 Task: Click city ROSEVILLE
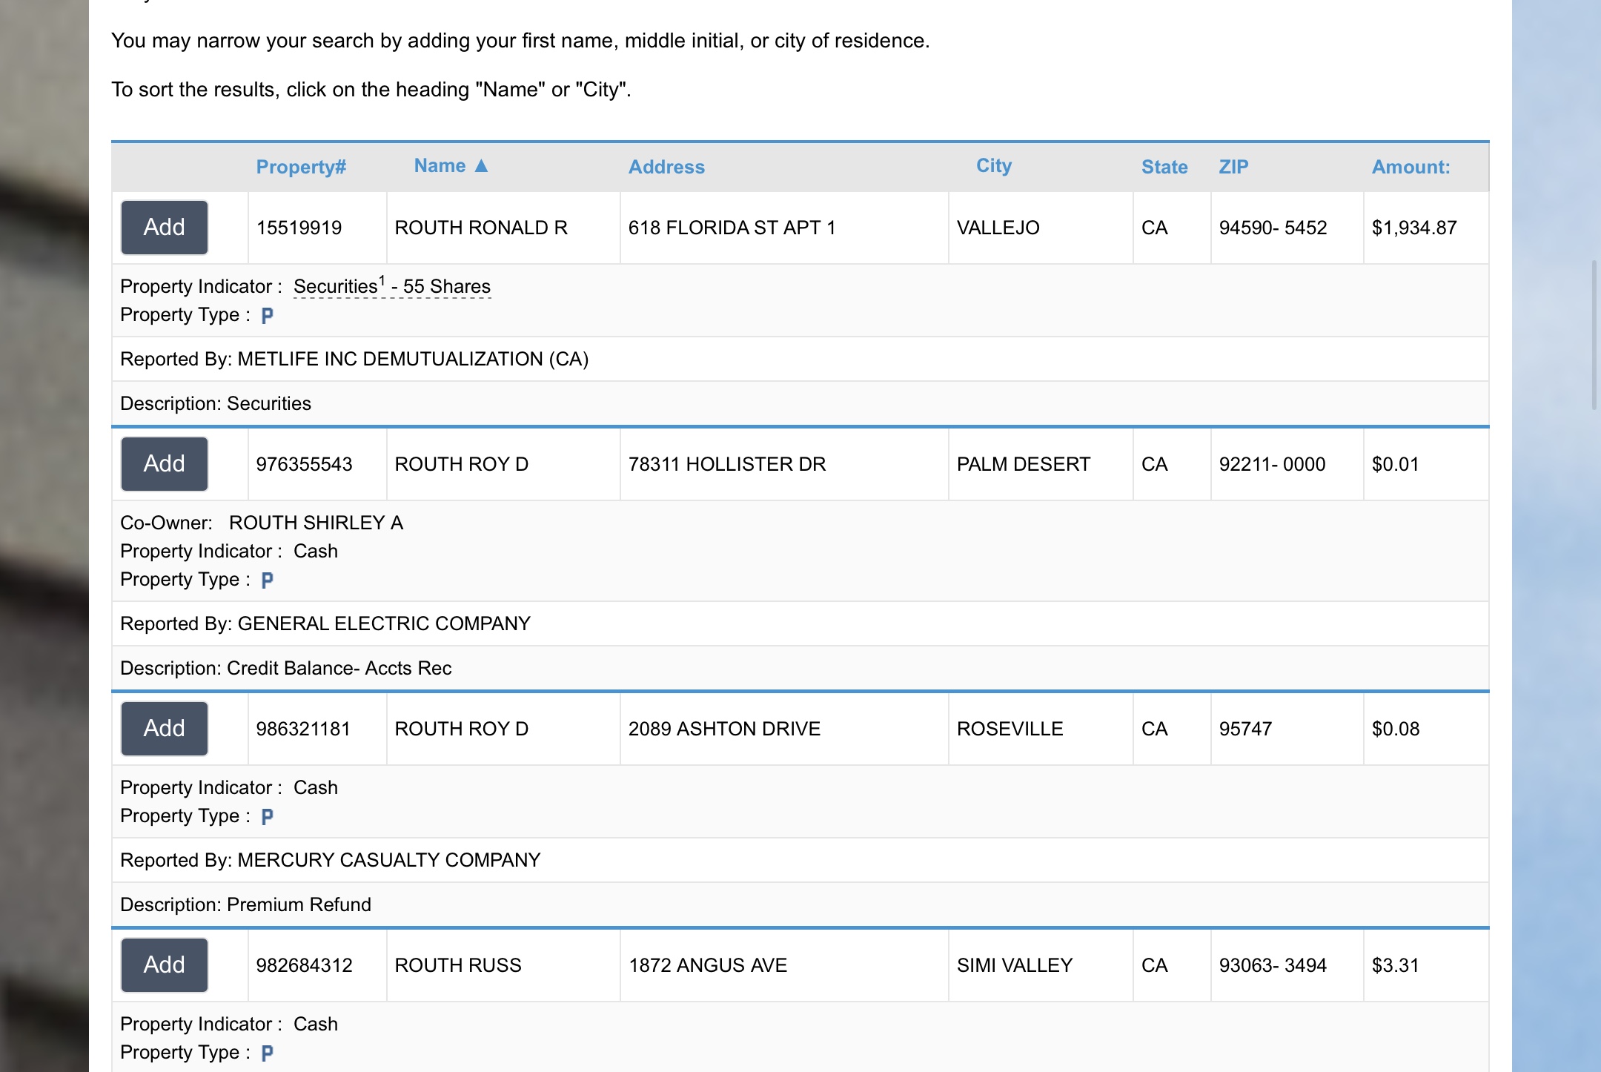1010,729
